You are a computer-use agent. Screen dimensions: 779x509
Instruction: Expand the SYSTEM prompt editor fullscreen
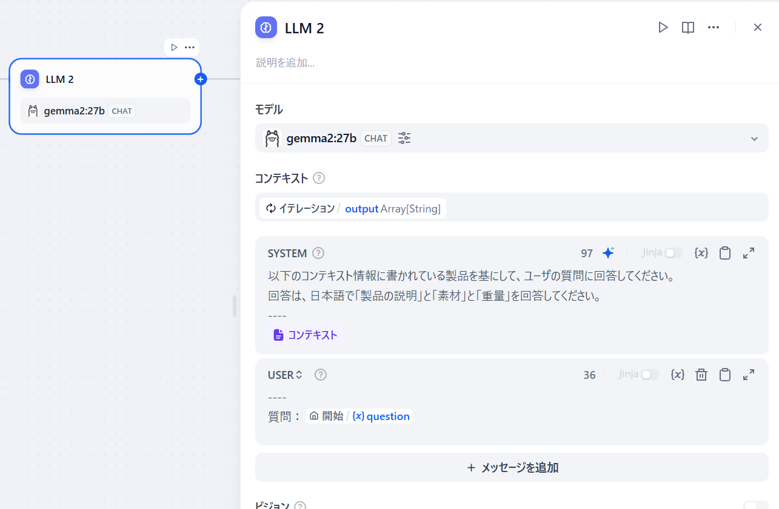coord(749,253)
